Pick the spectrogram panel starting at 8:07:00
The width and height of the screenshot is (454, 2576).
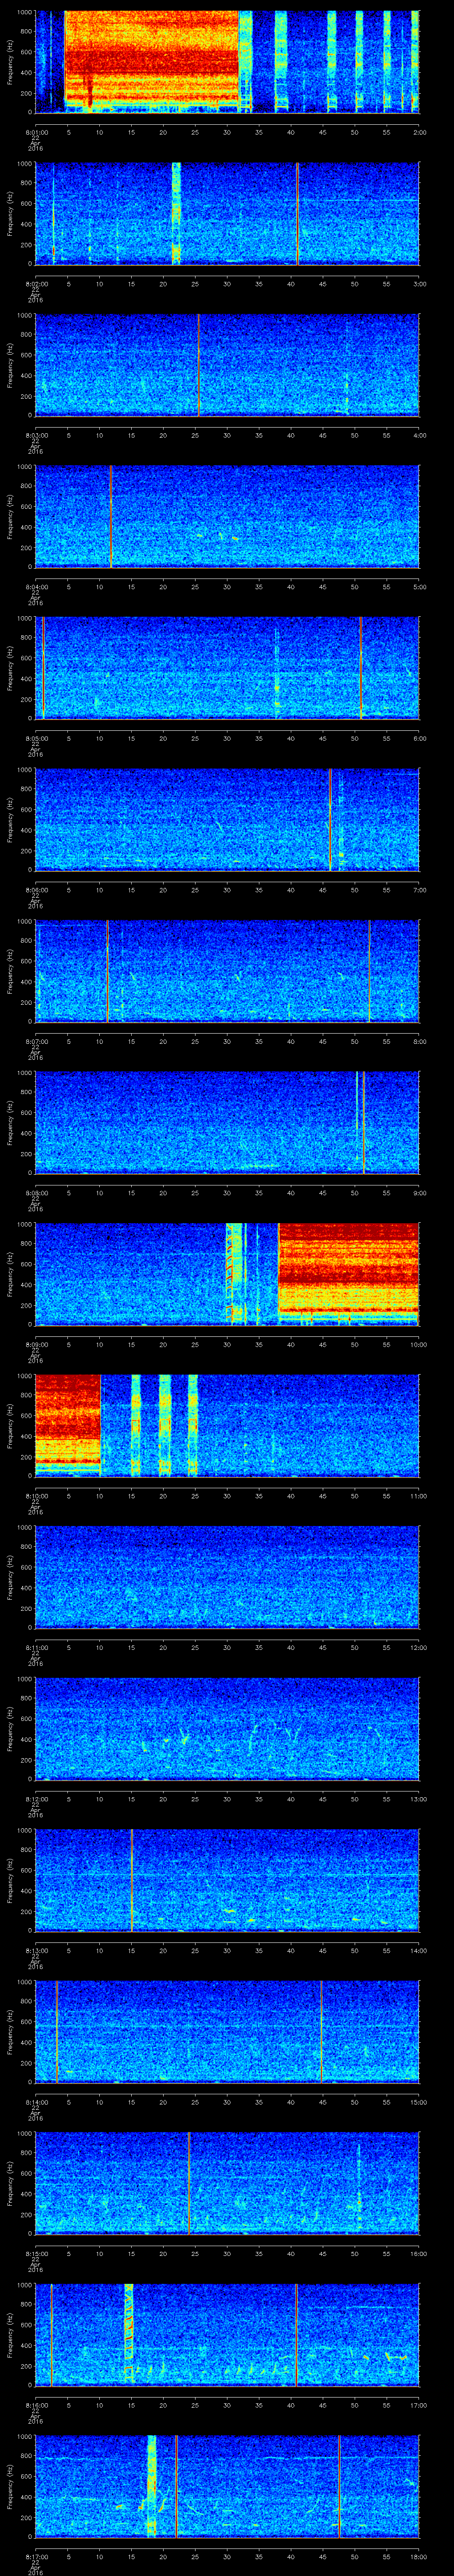pos(227,971)
